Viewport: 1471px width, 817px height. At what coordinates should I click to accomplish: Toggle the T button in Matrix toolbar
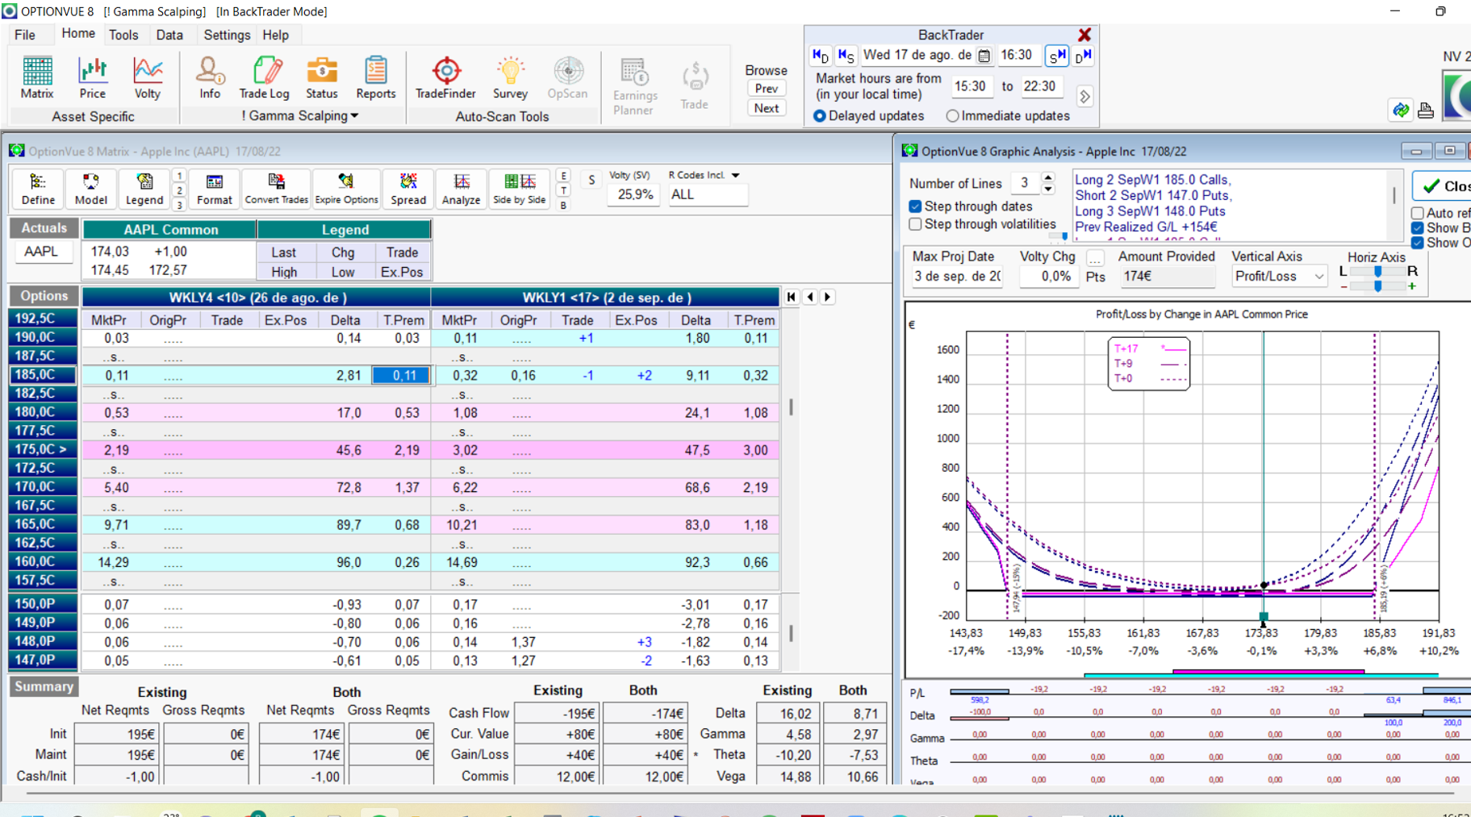563,190
